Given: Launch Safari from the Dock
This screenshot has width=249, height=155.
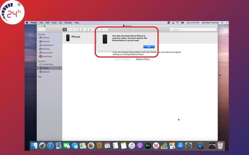Looking at the screenshot, I should (x=50, y=145).
